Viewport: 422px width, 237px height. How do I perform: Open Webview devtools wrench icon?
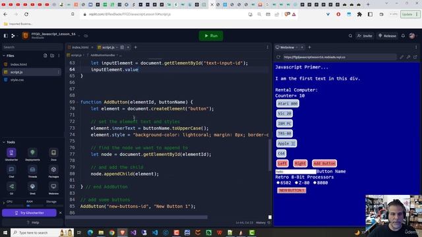409,57
